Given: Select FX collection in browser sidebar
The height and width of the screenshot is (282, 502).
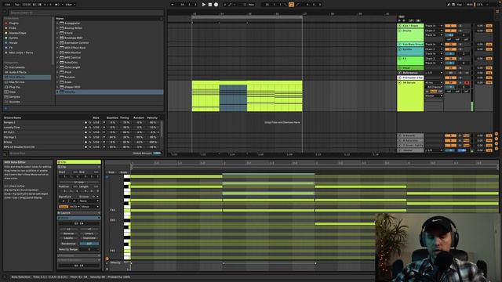Looking at the screenshot, I should (x=11, y=48).
